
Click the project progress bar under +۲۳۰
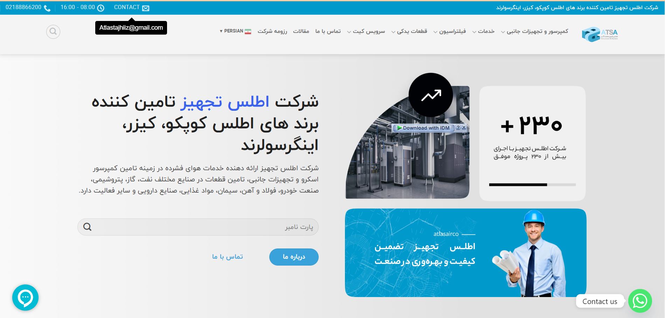(x=532, y=185)
